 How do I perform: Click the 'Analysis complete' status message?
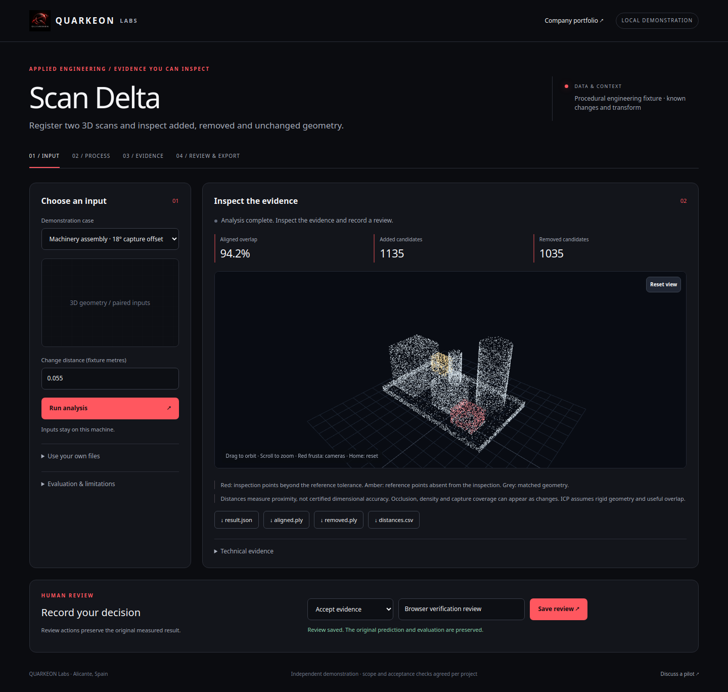point(307,221)
